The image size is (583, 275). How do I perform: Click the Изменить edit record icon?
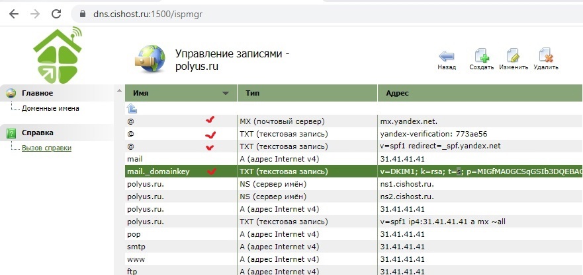click(513, 55)
